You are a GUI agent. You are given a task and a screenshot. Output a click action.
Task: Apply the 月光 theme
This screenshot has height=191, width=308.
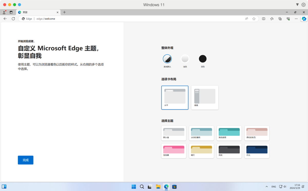coord(257,151)
